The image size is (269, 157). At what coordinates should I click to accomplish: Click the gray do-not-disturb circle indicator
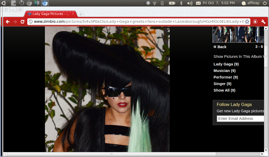(148, 3)
